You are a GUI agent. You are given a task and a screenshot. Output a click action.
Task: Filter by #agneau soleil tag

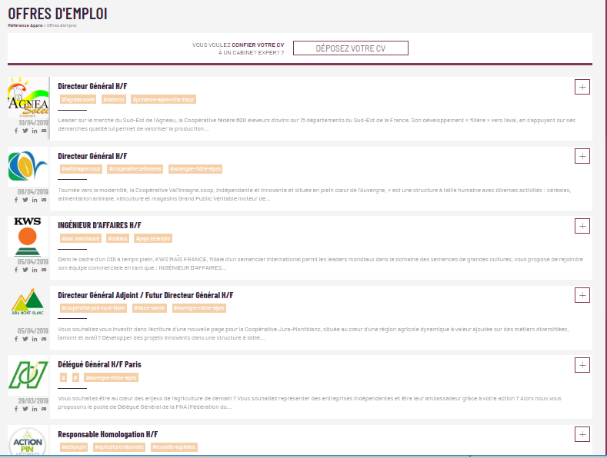(x=78, y=99)
